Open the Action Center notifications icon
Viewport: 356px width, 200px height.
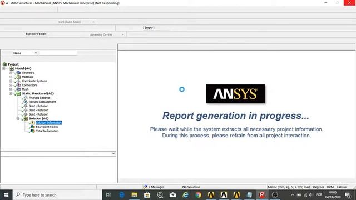coord(348,195)
